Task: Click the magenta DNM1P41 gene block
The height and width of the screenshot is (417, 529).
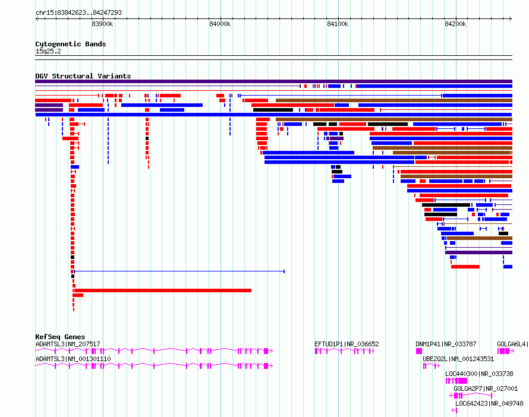Action: (418, 351)
